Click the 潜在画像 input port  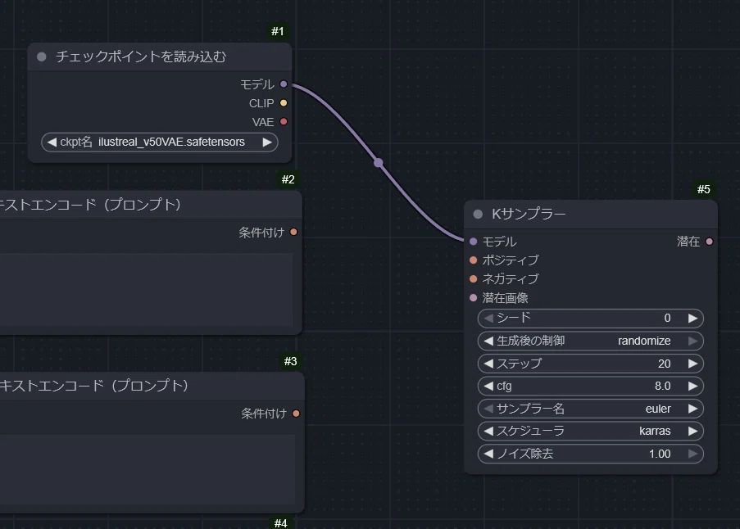coord(474,298)
